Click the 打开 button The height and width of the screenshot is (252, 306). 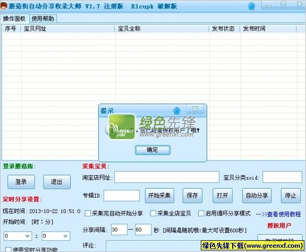pos(223,196)
